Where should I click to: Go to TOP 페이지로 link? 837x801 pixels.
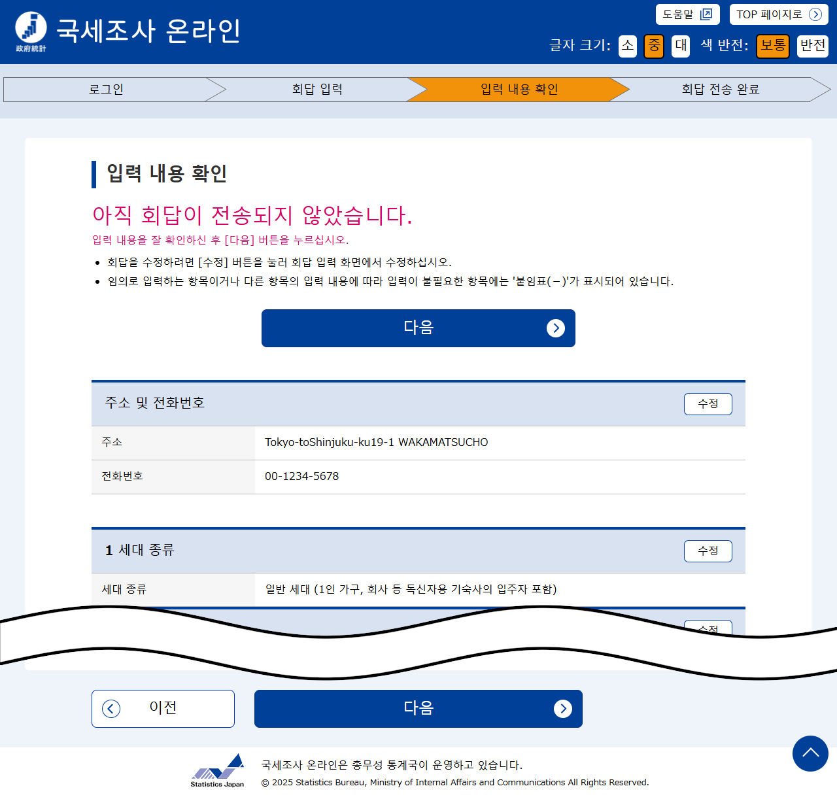click(x=778, y=14)
